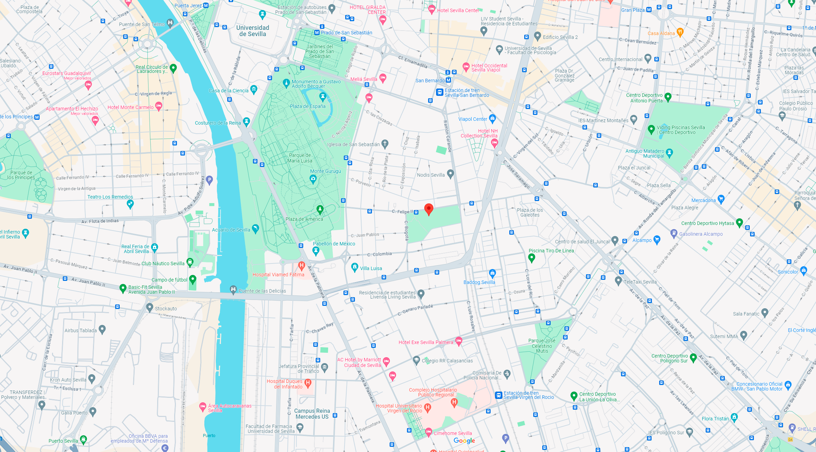Screen dimensions: 816x452
Task: Click the Monte Gurugú camera marker
Action: pyautogui.click(x=313, y=179)
